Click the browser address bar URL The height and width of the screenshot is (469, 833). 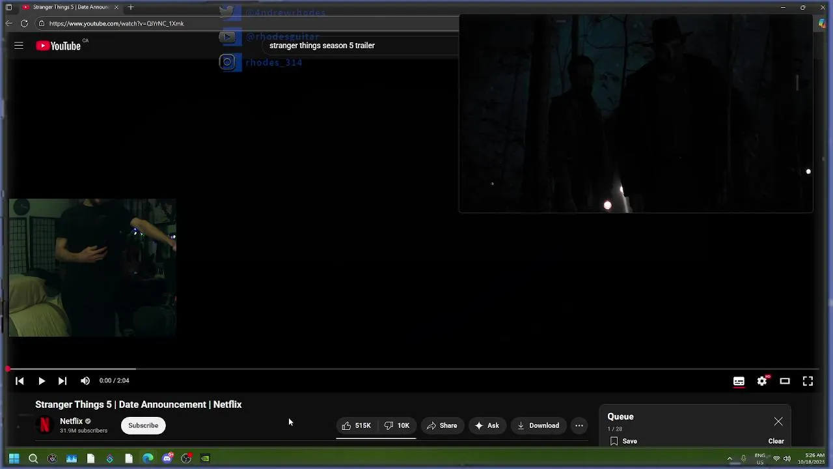116,23
